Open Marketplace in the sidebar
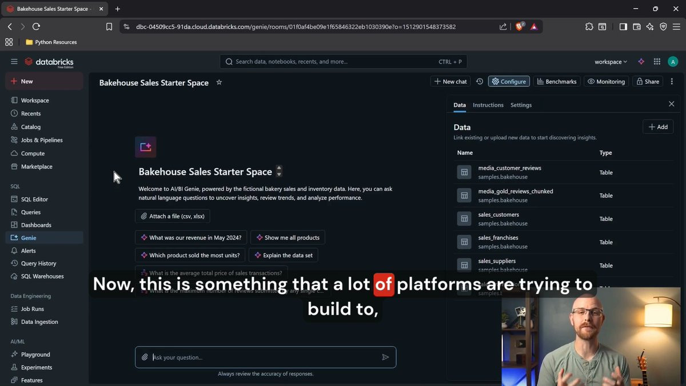 point(45,166)
